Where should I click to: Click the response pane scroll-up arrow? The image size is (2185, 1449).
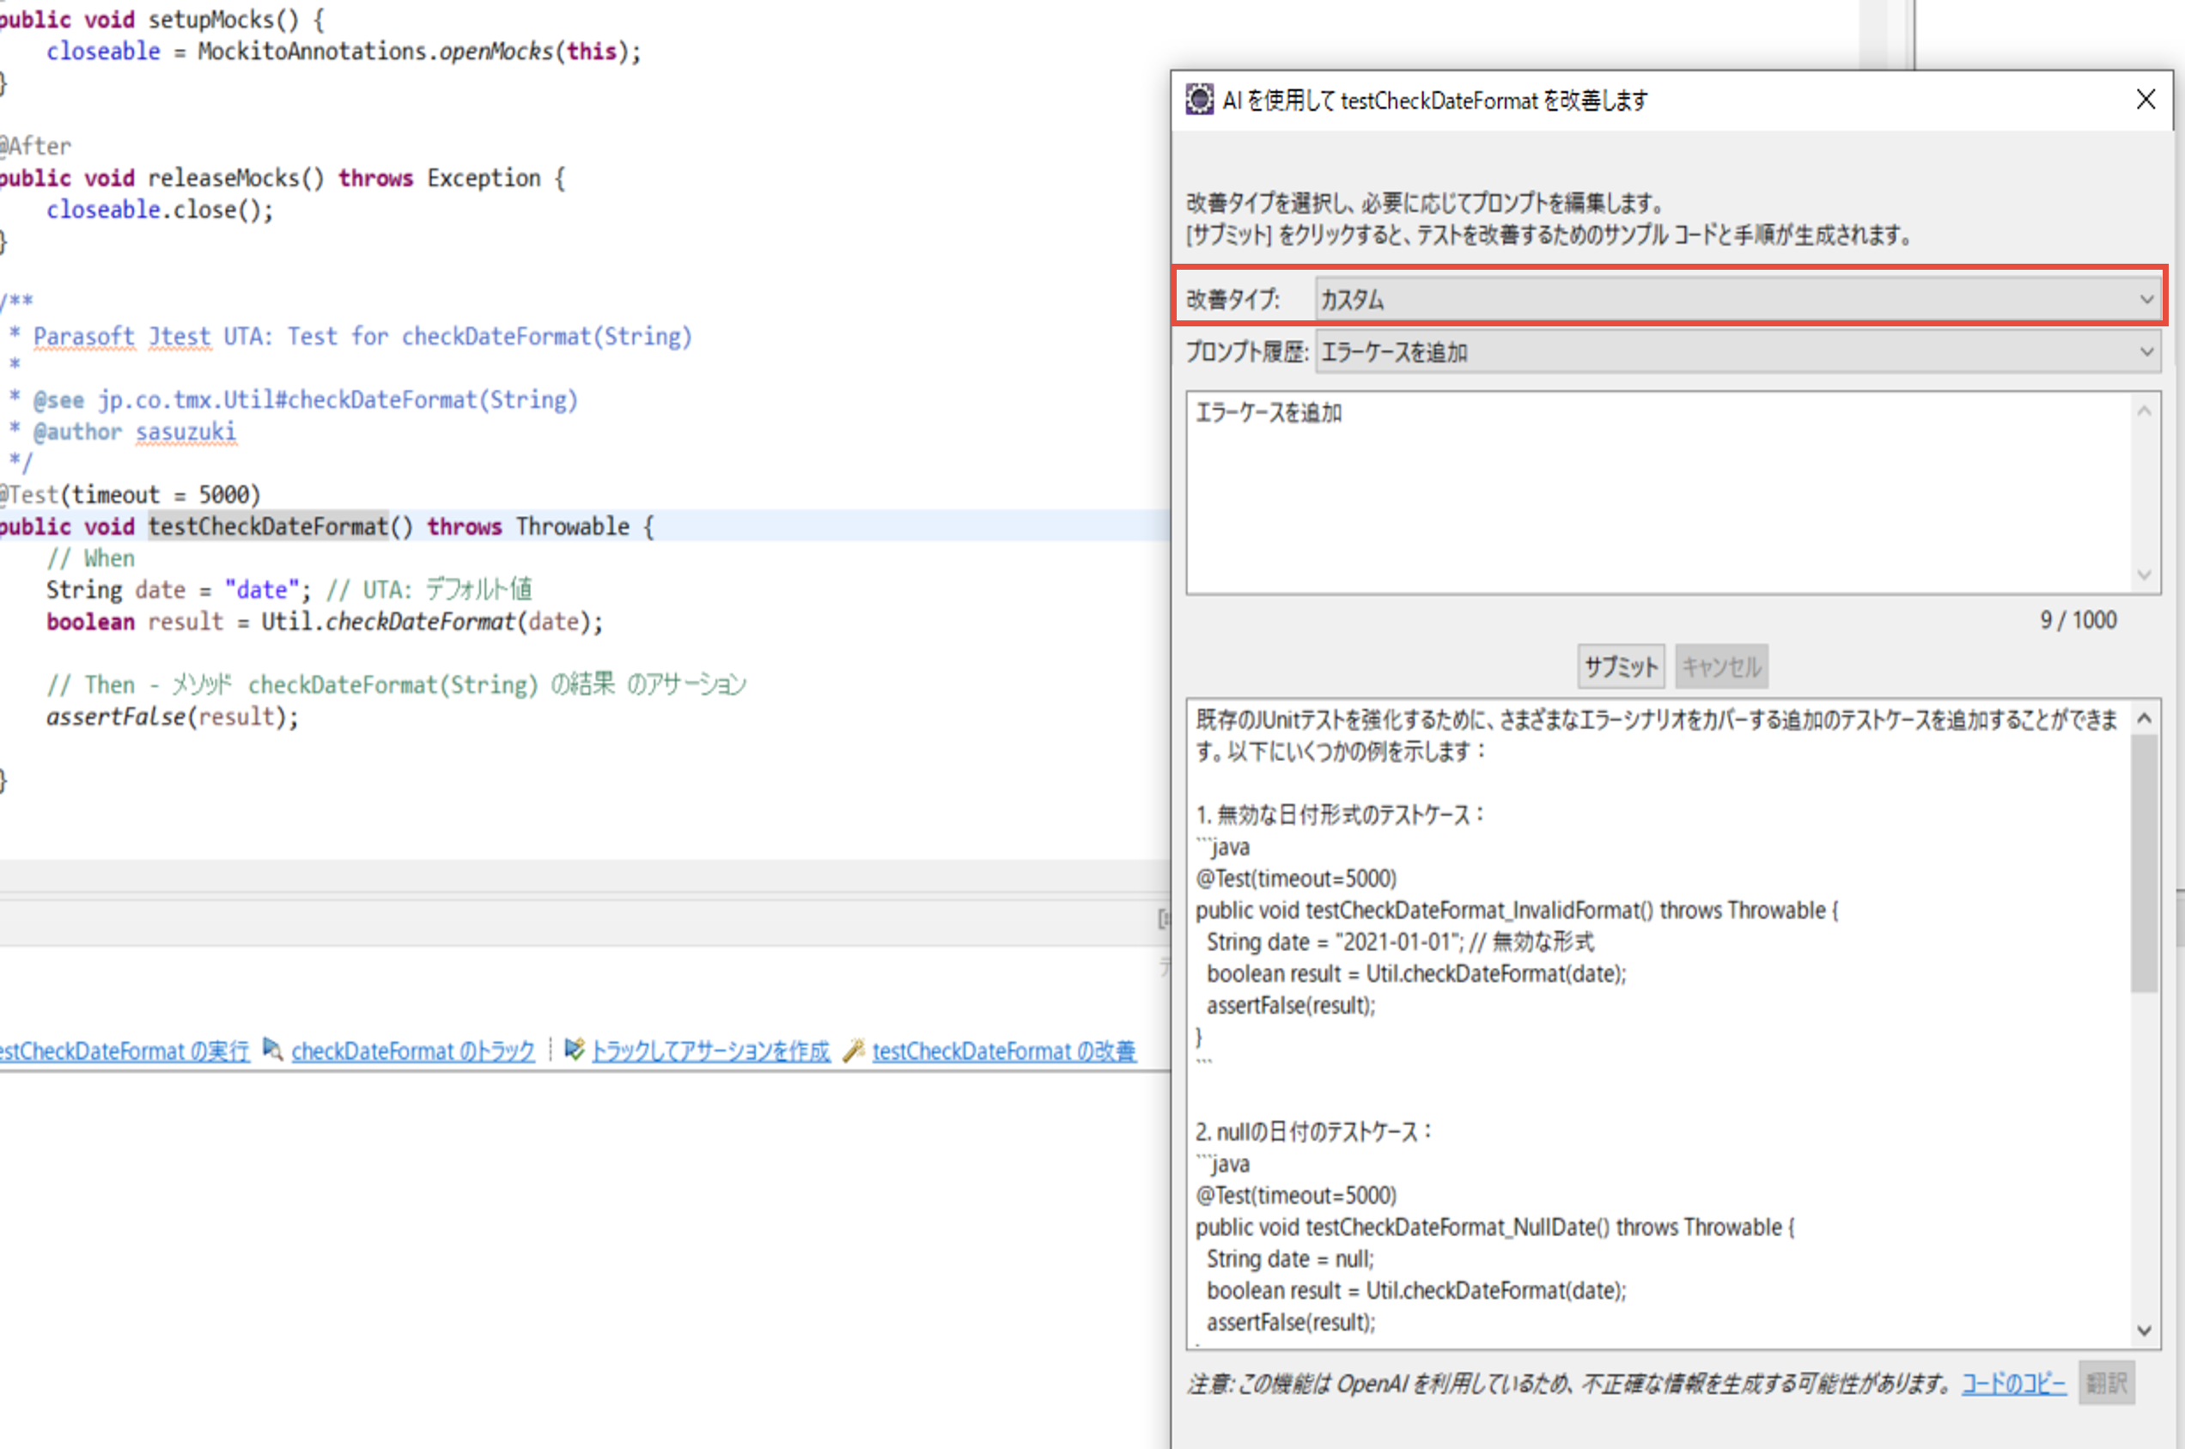point(2145,718)
